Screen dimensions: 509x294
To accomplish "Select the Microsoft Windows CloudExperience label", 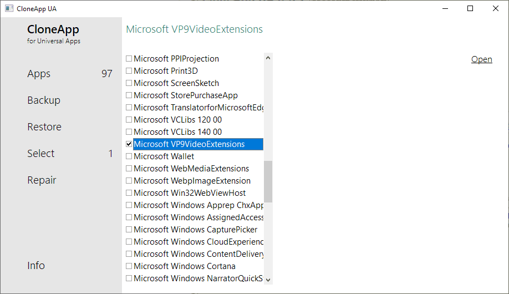I will click(x=198, y=242).
